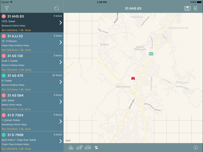Expand details chevron for 31 AHS 83
This screenshot has height=152, width=203.
(61, 23)
